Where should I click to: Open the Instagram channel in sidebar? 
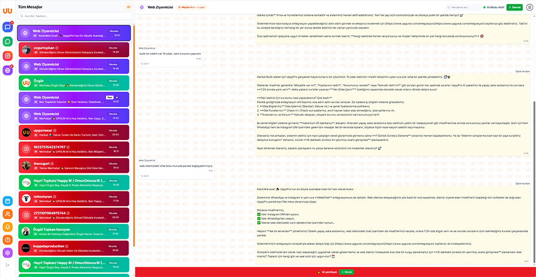8,56
